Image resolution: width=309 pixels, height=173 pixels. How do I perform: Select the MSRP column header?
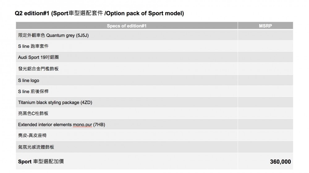coord(265,26)
